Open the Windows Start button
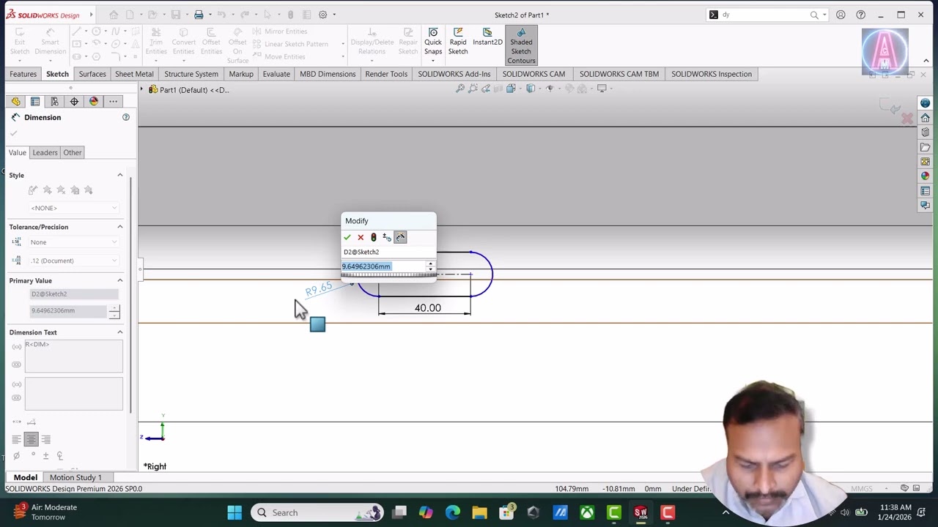The image size is (938, 527). [x=234, y=512]
